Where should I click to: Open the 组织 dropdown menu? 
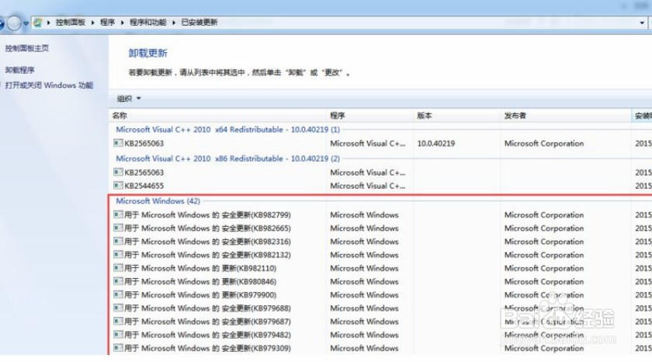click(x=129, y=99)
